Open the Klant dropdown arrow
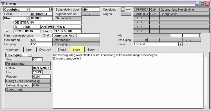Image resolution: width=211 pixels, height=111 pixels. tap(28, 18)
